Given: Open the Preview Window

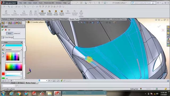Looking at the screenshot, I should point(50,13).
